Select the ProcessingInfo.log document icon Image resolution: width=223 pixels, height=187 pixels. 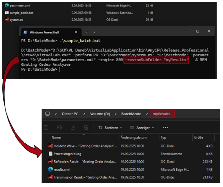click(50, 154)
